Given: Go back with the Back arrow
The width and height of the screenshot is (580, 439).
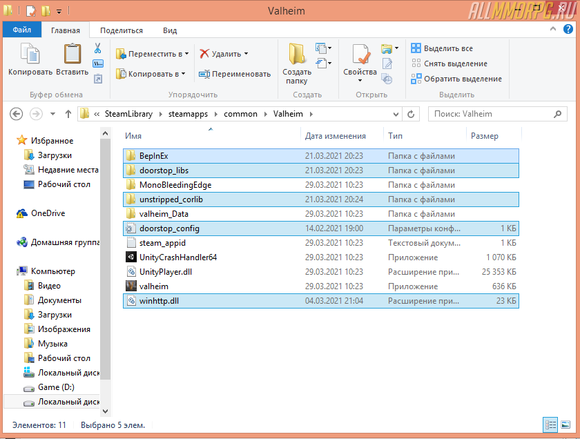Looking at the screenshot, I should pos(16,114).
